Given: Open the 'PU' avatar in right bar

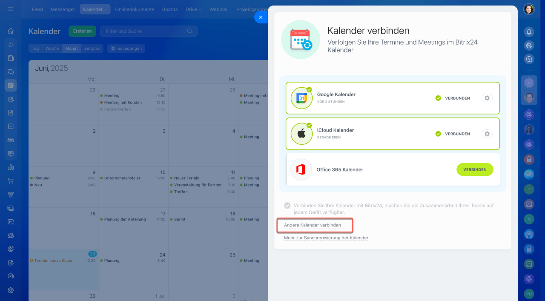Looking at the screenshot, I should [529, 294].
